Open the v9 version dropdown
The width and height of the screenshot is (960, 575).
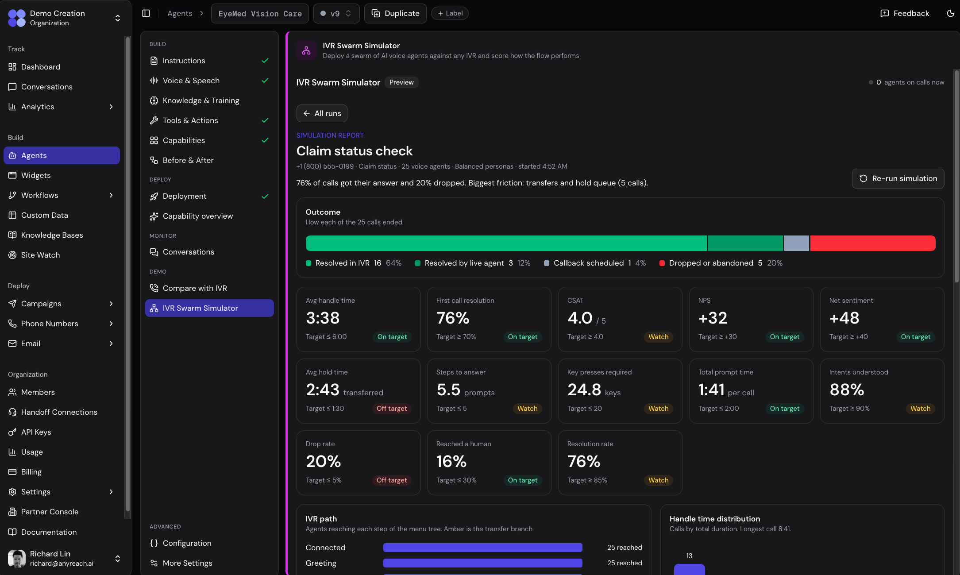tap(336, 13)
